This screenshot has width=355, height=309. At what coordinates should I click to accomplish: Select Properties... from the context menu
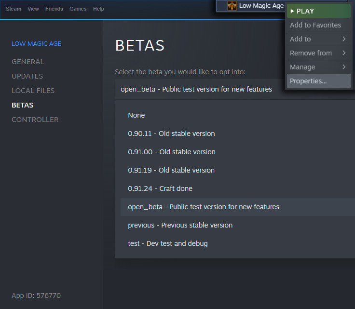[309, 81]
